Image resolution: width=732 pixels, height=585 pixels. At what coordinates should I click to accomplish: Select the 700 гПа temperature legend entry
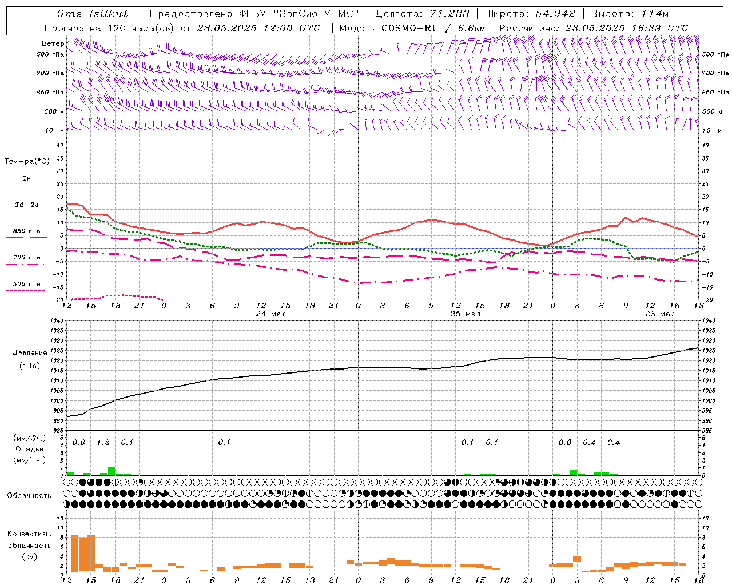click(x=26, y=258)
